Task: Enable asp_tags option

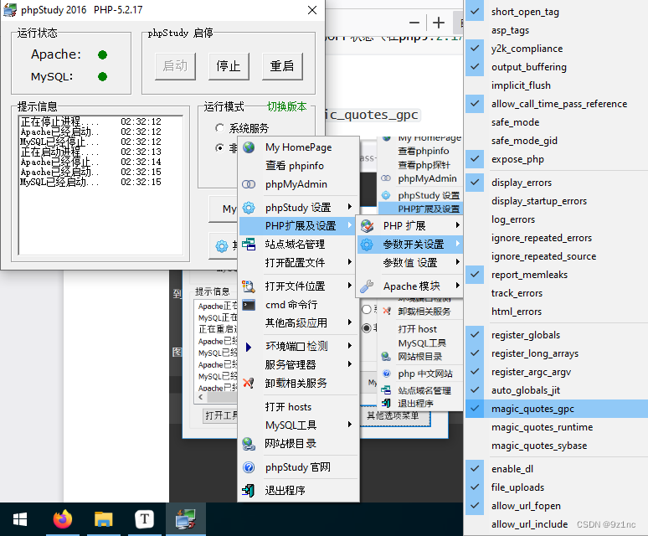Action: (556, 30)
